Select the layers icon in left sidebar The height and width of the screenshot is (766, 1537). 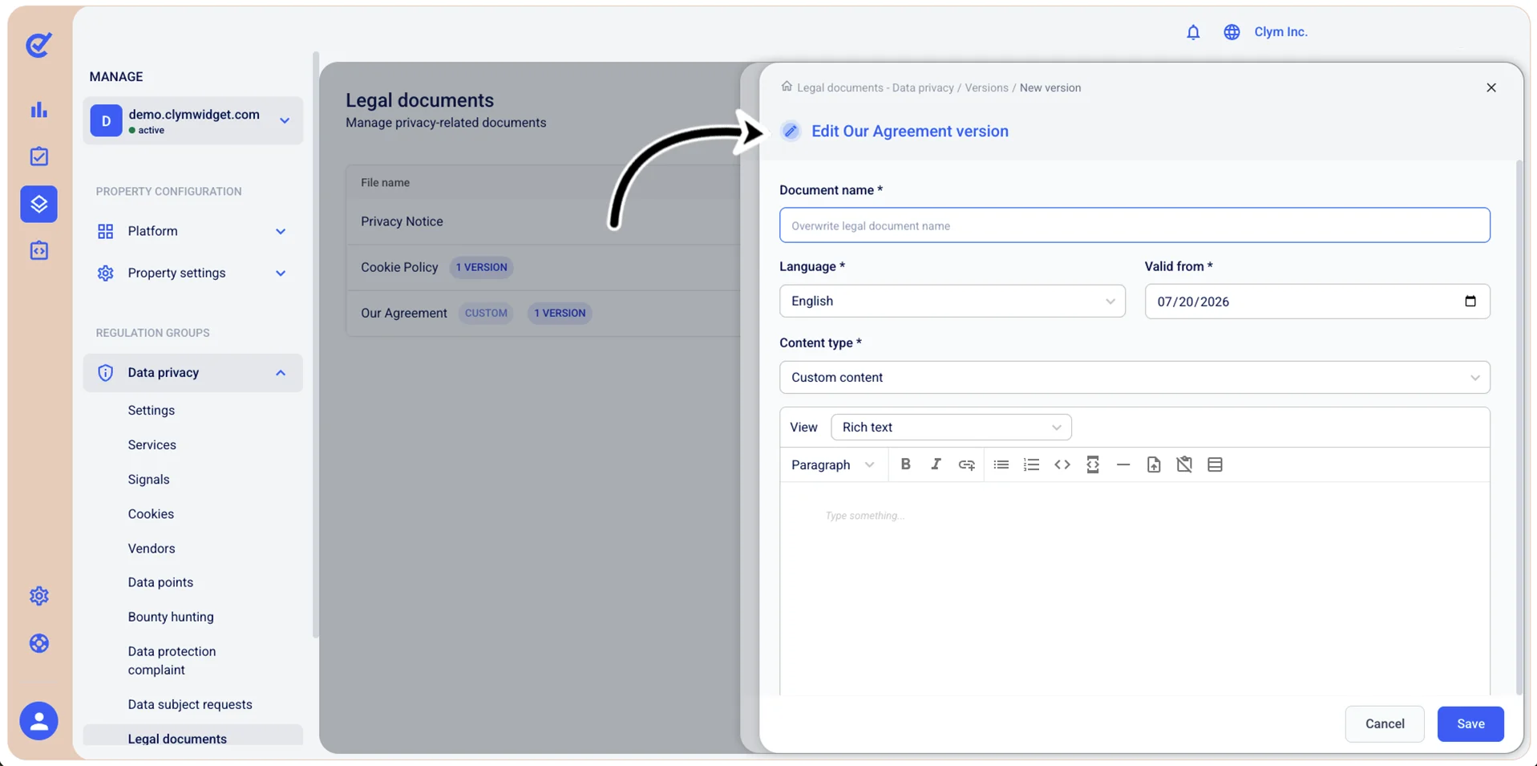(x=38, y=204)
